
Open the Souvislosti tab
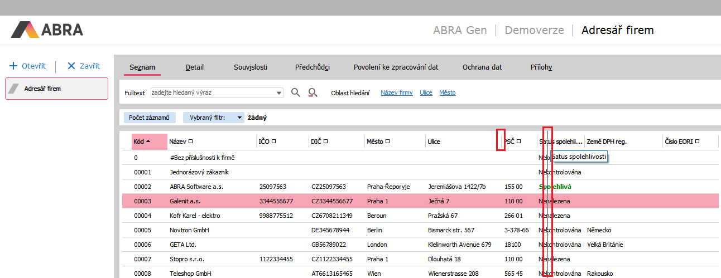251,67
